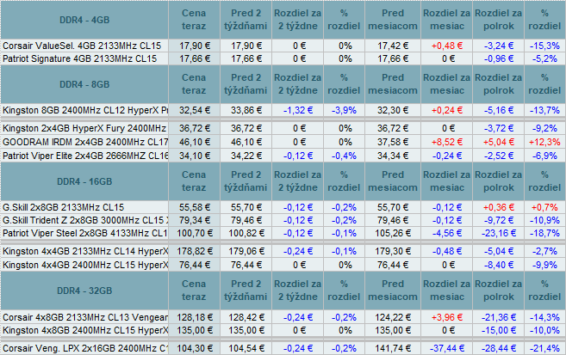Select two-weeks-ago price 179,06 € cell
566x355 pixels.
pos(246,251)
